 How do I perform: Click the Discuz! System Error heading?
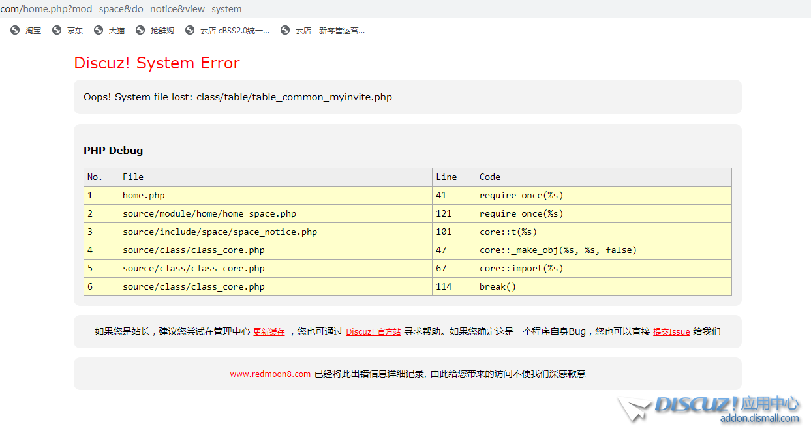tap(157, 63)
